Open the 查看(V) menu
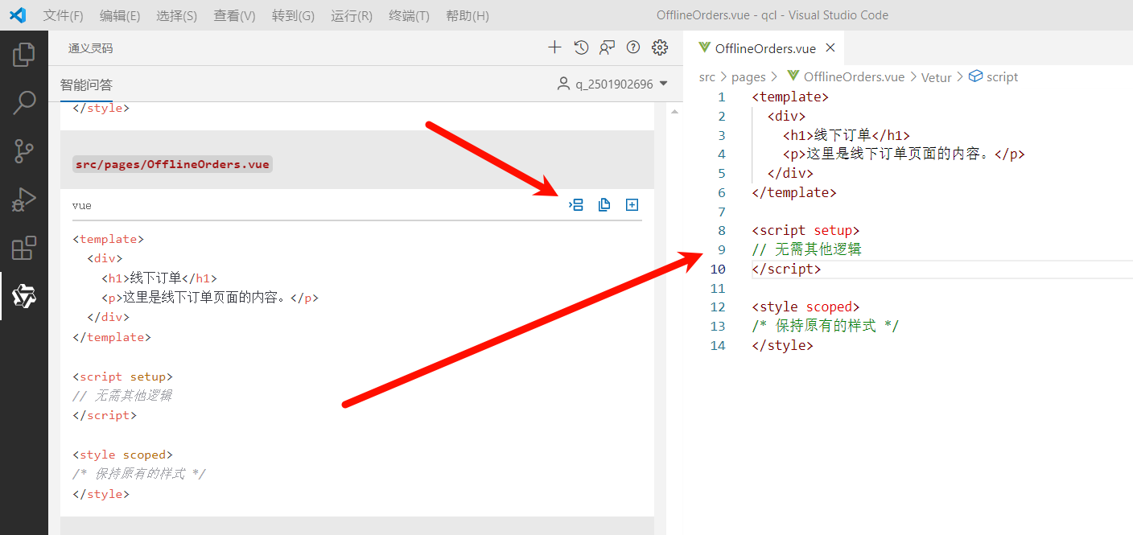Viewport: 1133px width, 535px height. pyautogui.click(x=234, y=16)
